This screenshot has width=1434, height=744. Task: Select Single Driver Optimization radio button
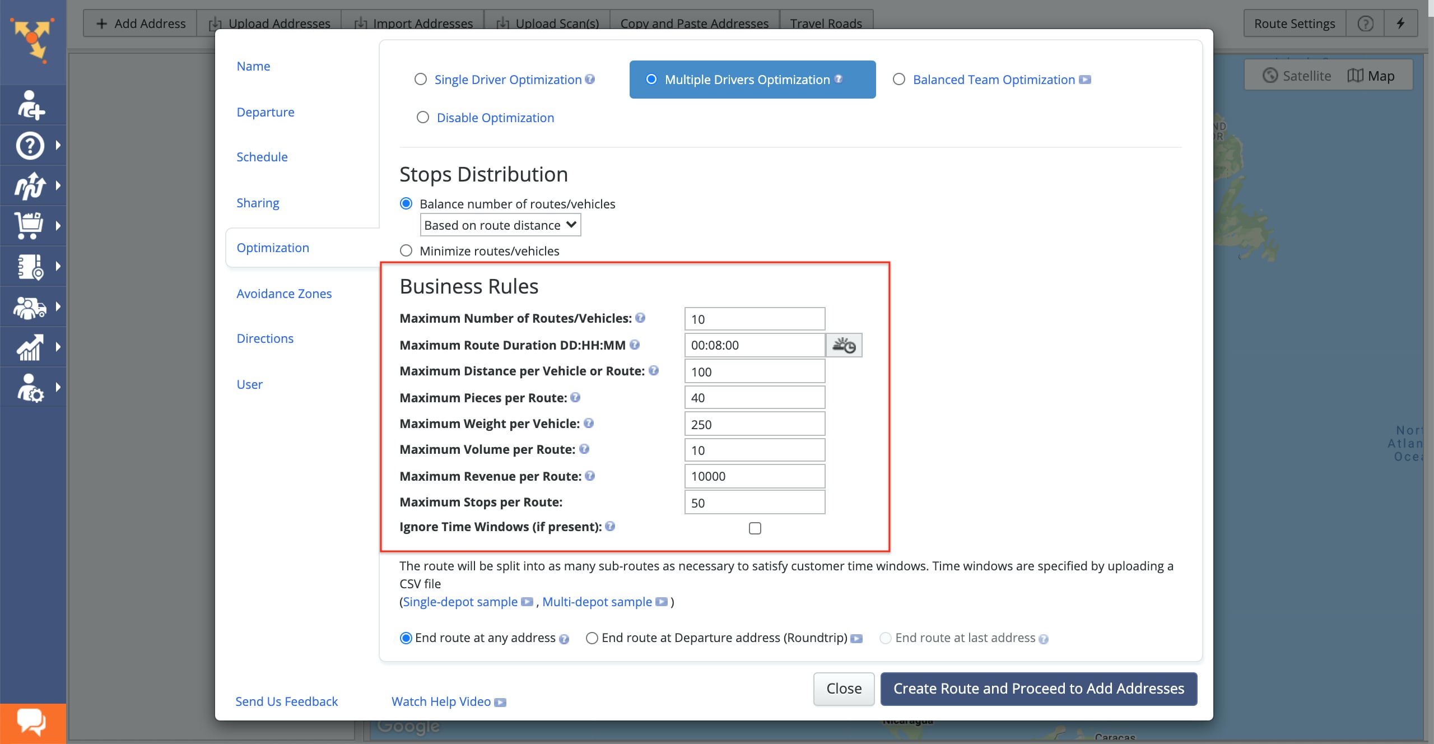click(x=421, y=80)
